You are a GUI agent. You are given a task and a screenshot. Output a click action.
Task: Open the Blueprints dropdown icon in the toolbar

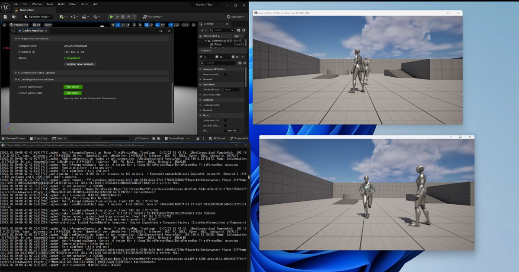(x=74, y=17)
